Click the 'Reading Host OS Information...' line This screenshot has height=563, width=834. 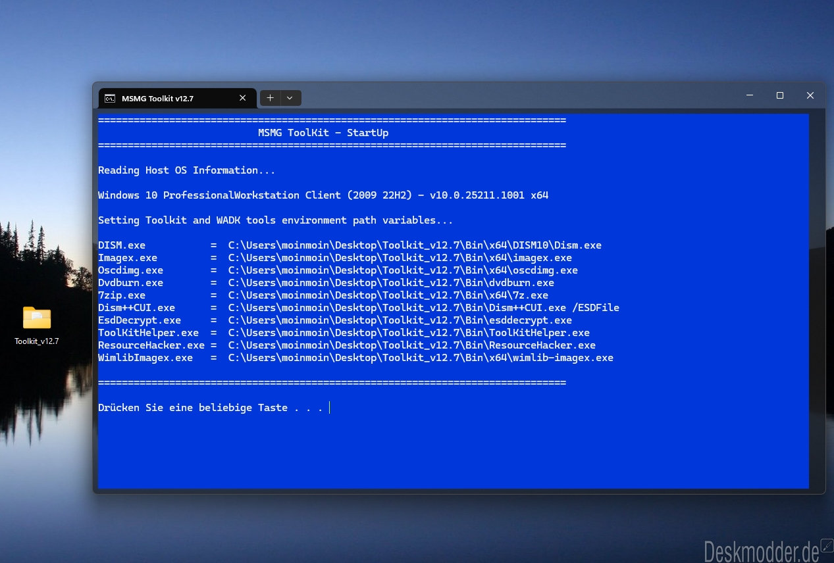coord(187,170)
